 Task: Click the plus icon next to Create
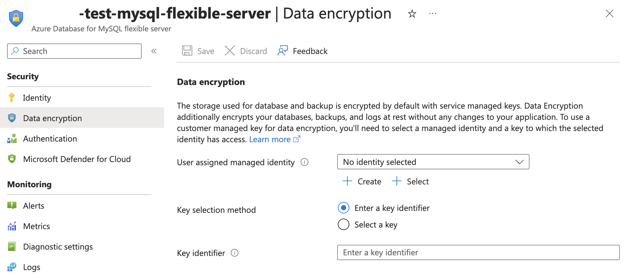pos(347,181)
